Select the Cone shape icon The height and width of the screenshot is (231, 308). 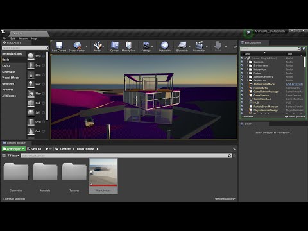(31, 132)
